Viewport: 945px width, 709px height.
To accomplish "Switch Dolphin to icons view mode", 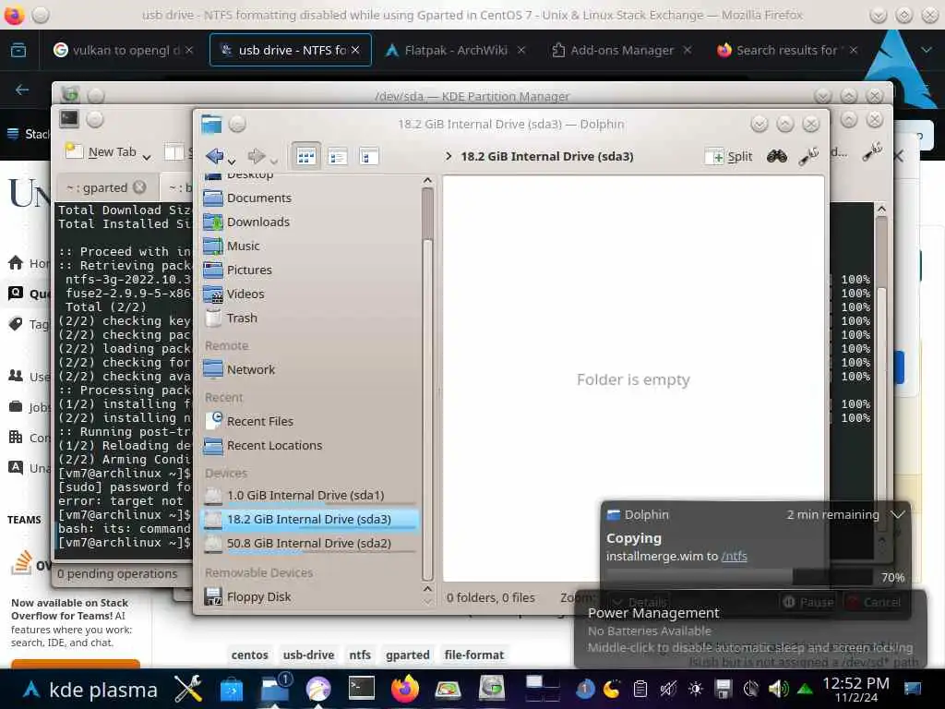I will (306, 157).
